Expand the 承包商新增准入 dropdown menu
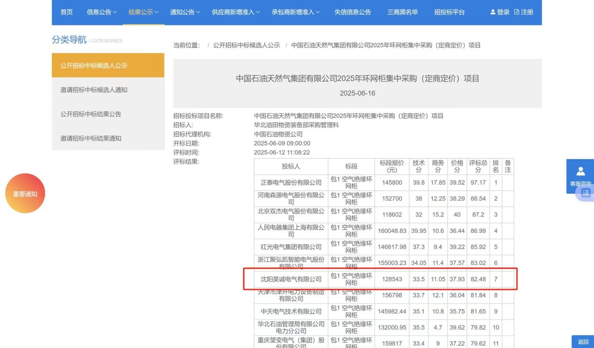Image resolution: width=594 pixels, height=348 pixels. tap(296, 12)
